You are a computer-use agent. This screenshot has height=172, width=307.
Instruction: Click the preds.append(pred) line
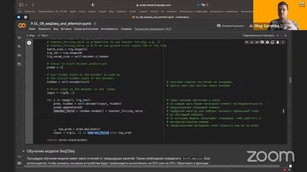68,107
